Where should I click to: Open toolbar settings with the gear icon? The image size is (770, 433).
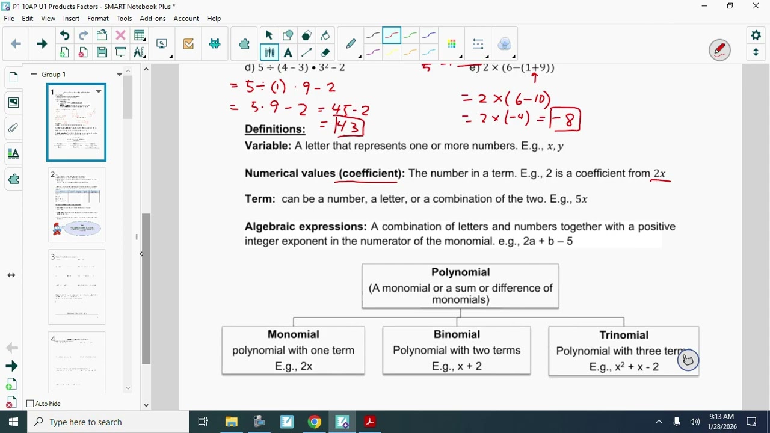click(756, 35)
